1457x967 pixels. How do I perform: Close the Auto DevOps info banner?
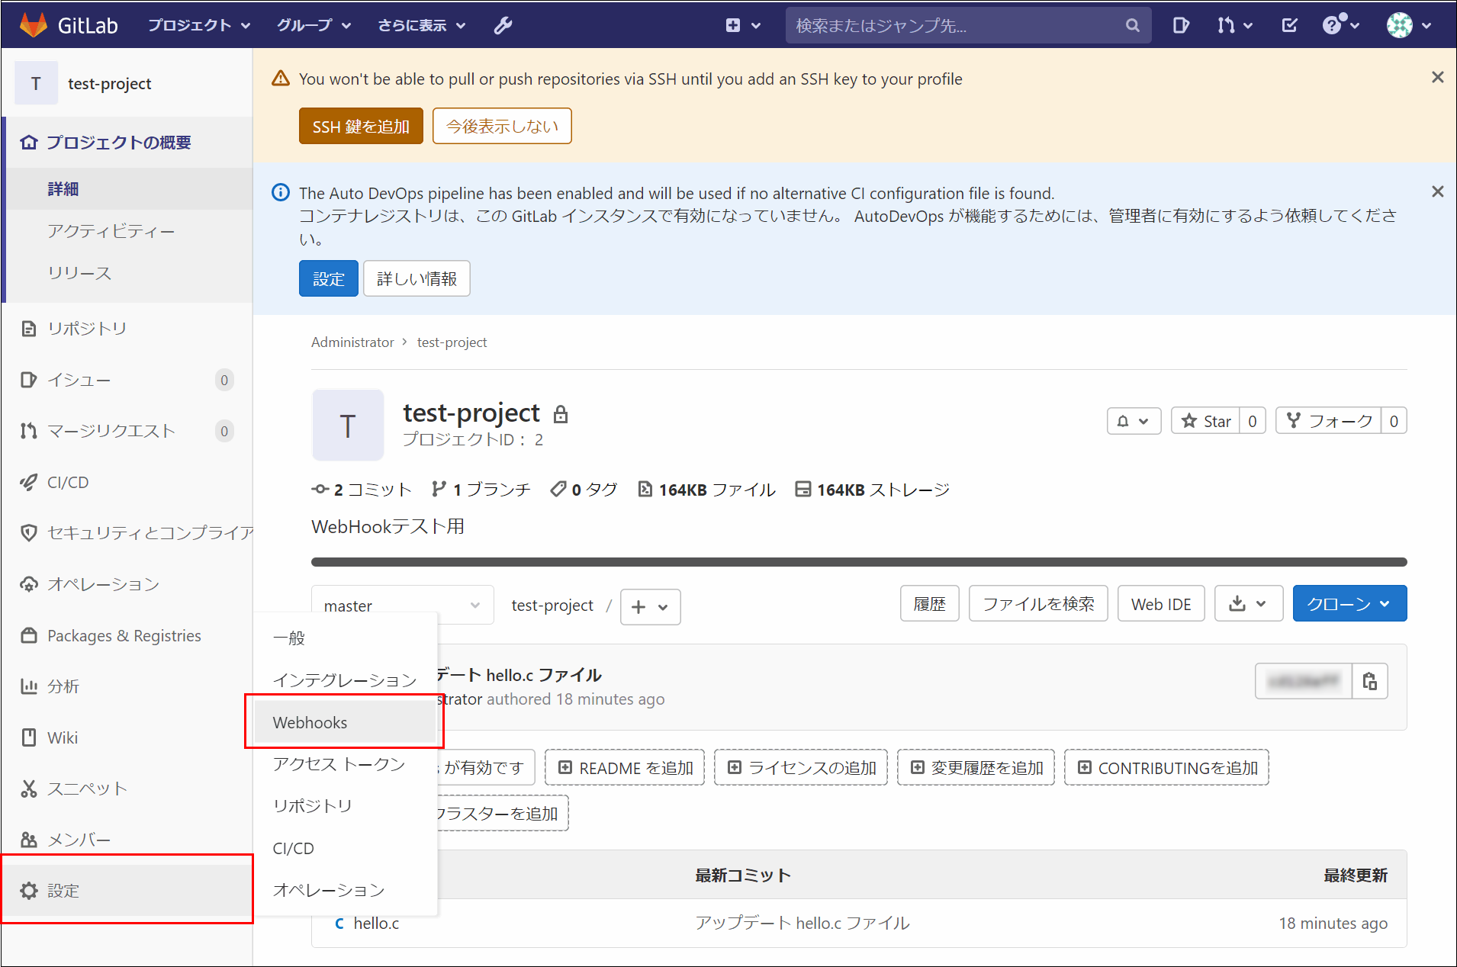click(1437, 191)
